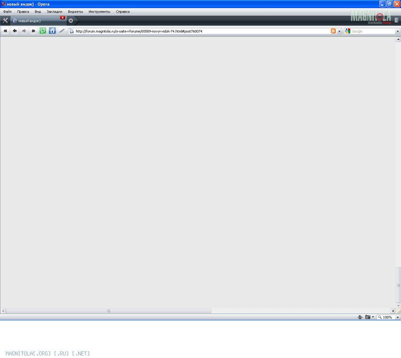Reload the page with green button
Screen dimensions: 401x358
point(43,31)
